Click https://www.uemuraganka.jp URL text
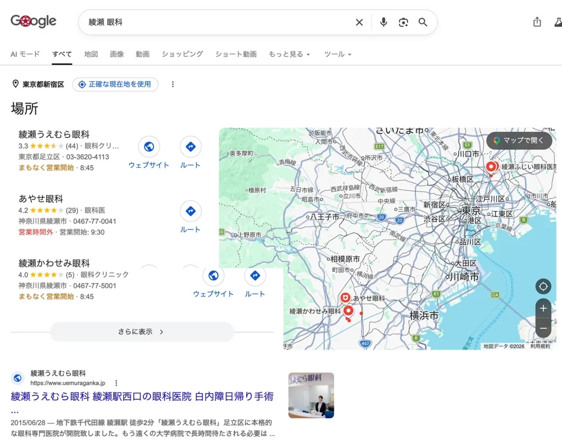Image resolution: width=562 pixels, height=442 pixels. (x=68, y=383)
